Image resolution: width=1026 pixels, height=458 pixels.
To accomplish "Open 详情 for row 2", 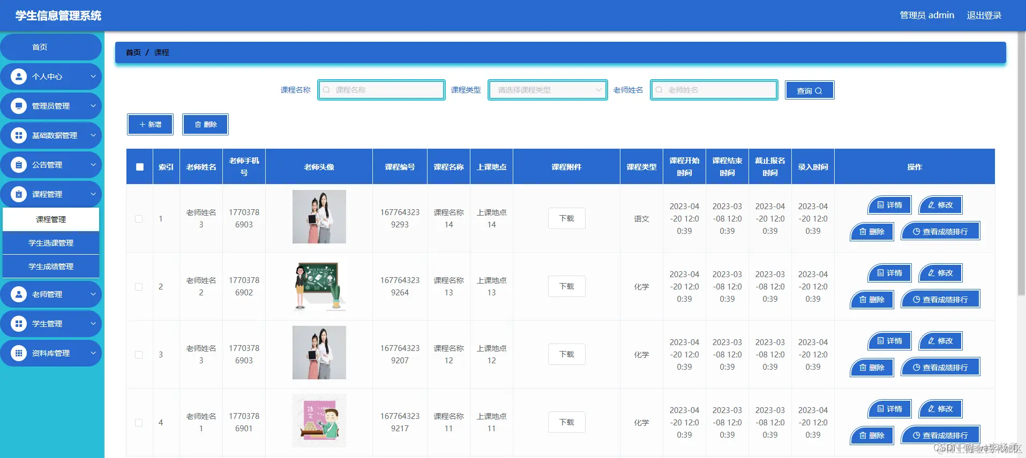I will [x=890, y=273].
